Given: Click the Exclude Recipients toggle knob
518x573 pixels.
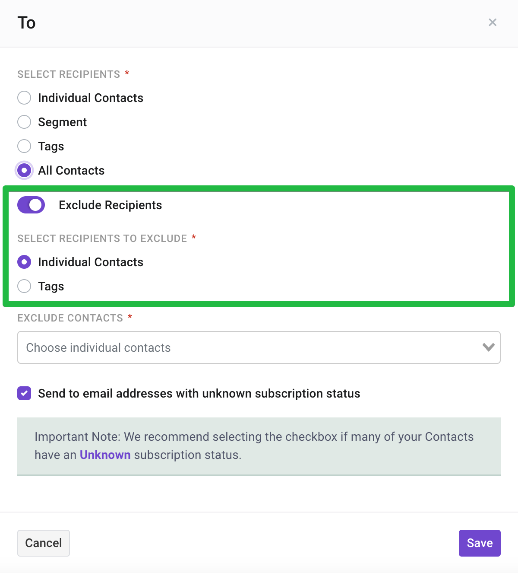Looking at the screenshot, I should pyautogui.click(x=37, y=205).
